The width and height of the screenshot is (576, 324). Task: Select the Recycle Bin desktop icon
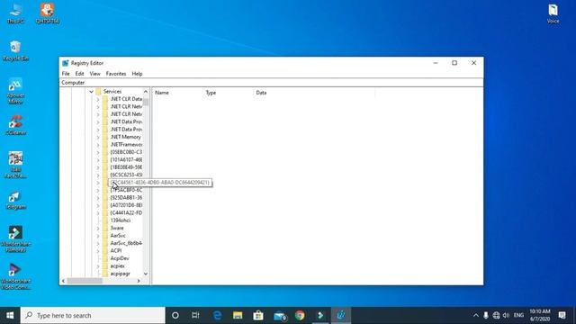pos(15,50)
